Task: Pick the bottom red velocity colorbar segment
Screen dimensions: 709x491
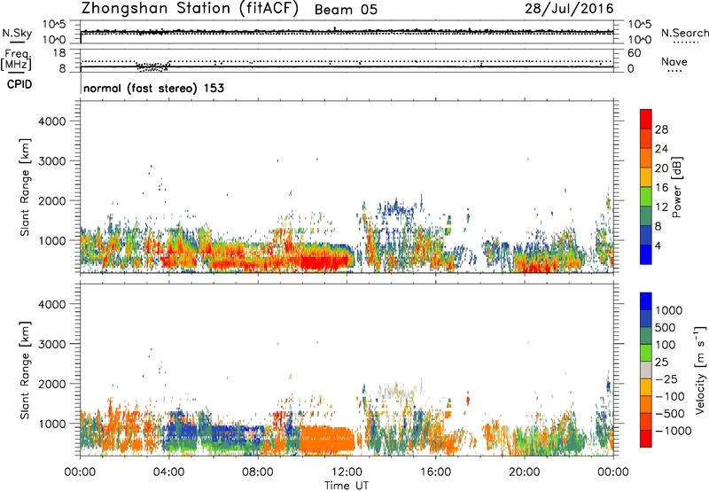Action: pos(646,439)
